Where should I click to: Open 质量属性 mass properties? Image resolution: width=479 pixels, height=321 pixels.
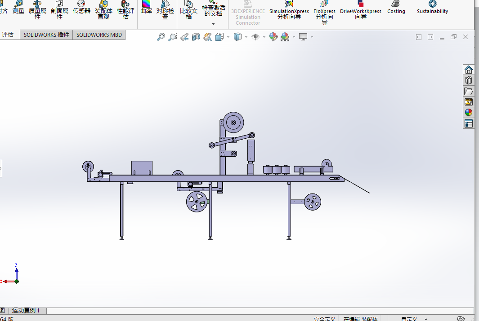(37, 10)
